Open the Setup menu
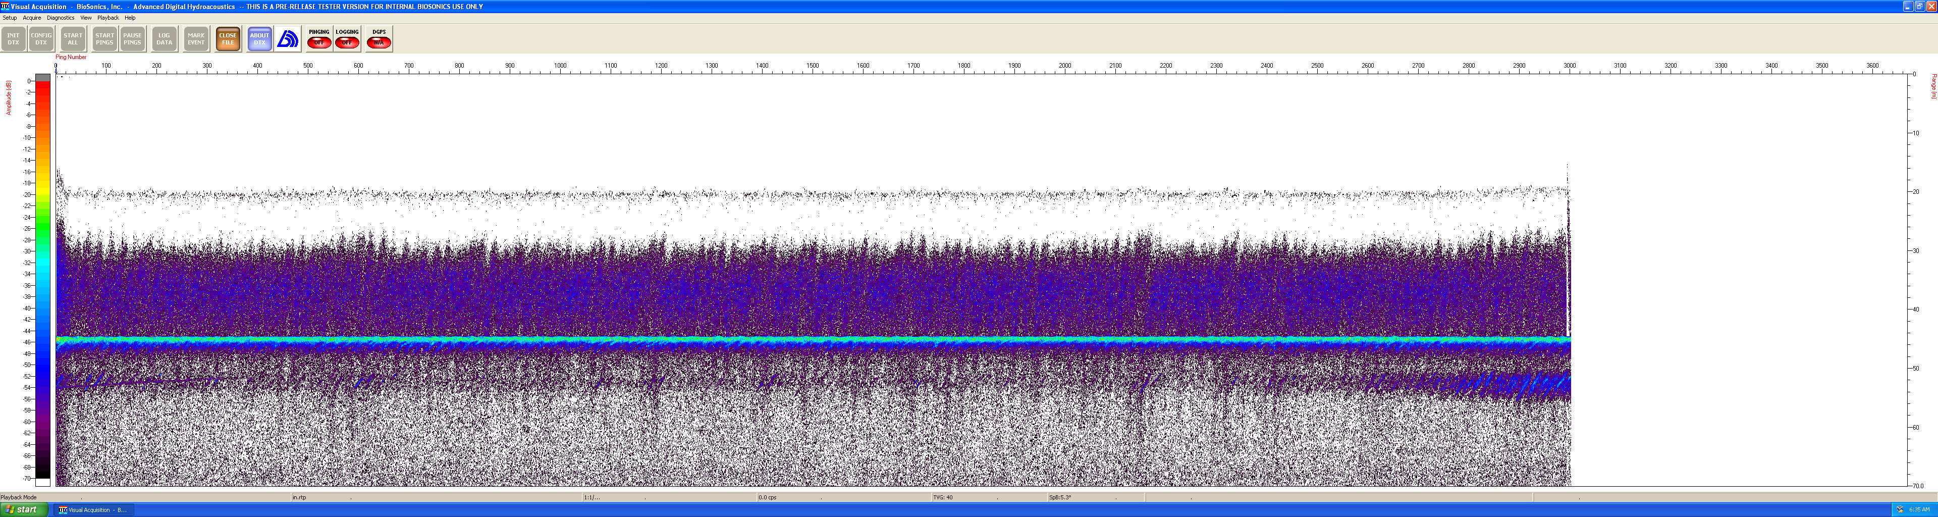Screen dimensions: 1938x517 pyautogui.click(x=10, y=18)
